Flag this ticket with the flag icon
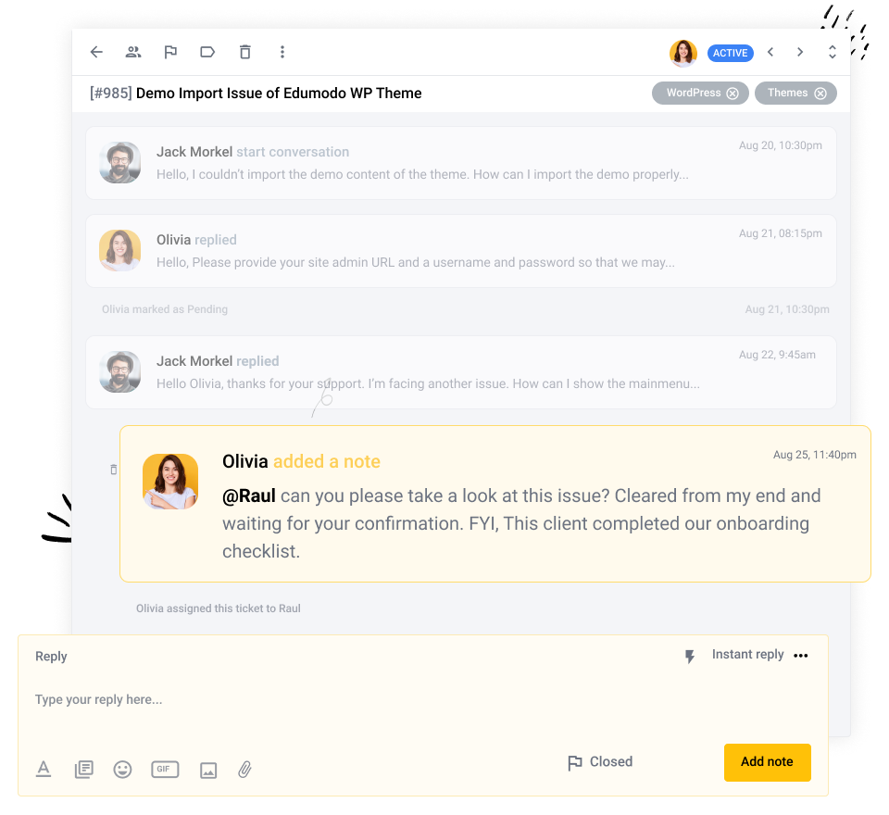This screenshot has height=815, width=889. 170,52
